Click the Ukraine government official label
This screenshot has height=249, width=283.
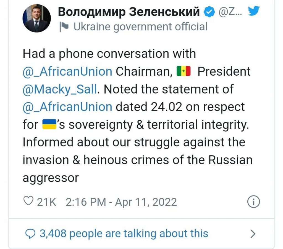(x=141, y=27)
